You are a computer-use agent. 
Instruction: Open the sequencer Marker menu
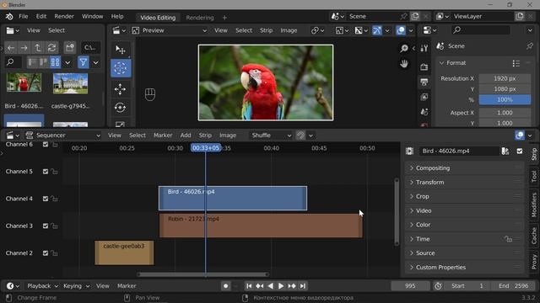pos(163,136)
